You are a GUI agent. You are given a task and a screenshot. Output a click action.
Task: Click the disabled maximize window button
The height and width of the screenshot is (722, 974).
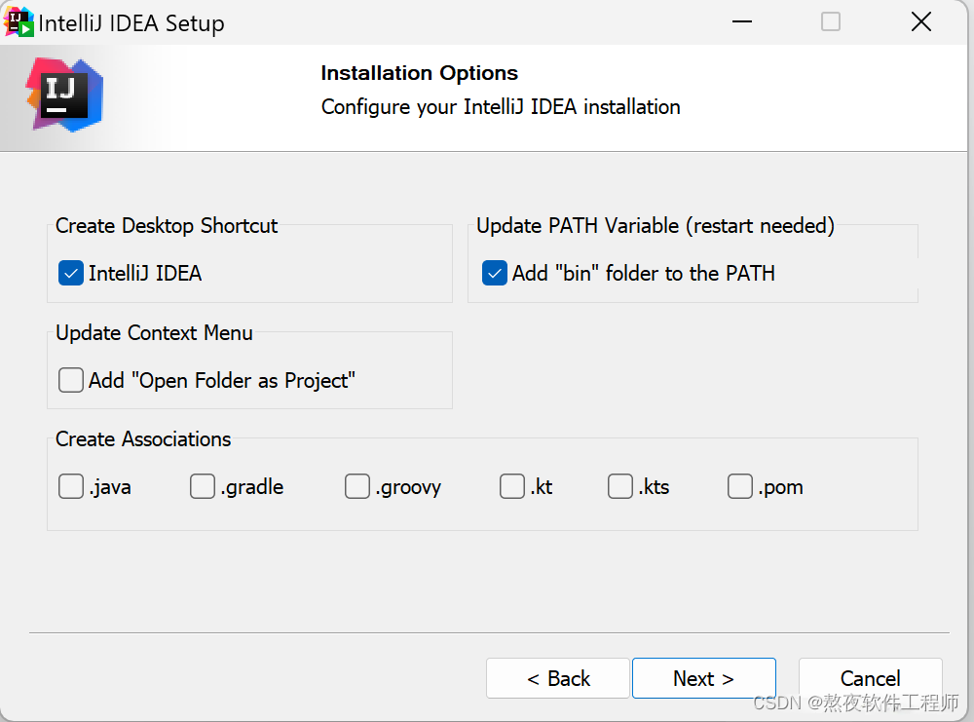tap(831, 22)
